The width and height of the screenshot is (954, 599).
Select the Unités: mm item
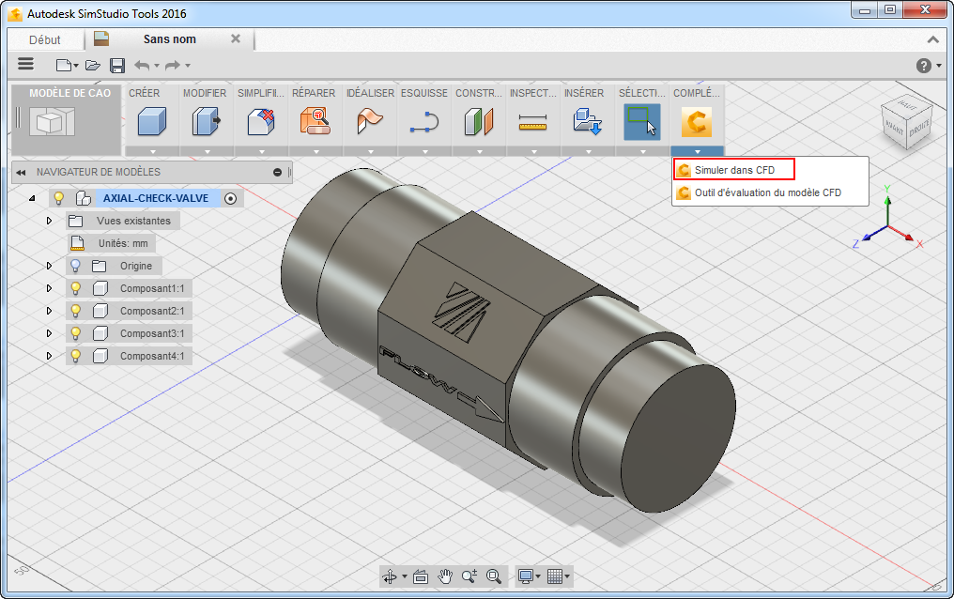click(123, 243)
